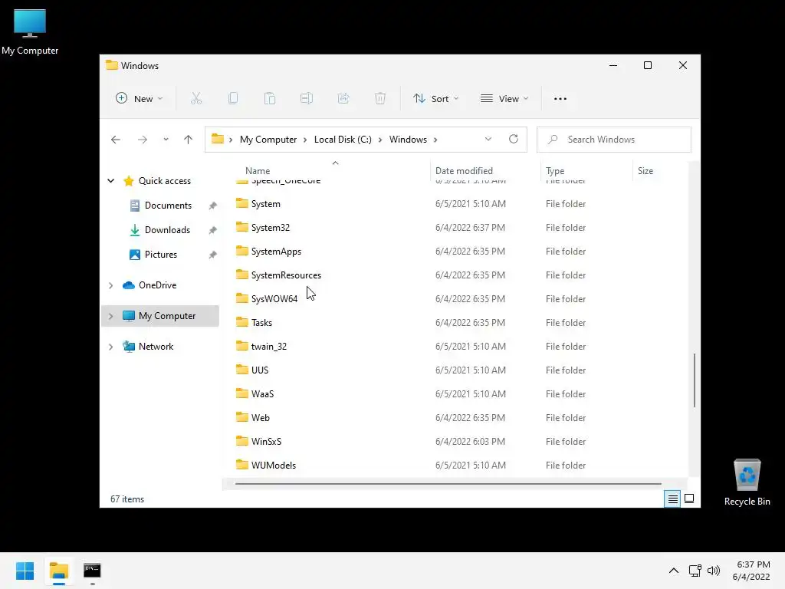The height and width of the screenshot is (589, 785).
Task: Select OneDrive in the navigation pane
Action: (157, 285)
